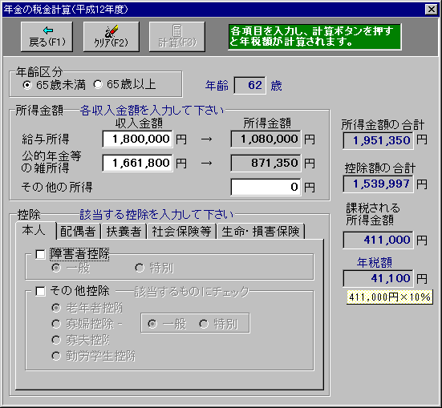The height and width of the screenshot is (408, 442).
Task: Click the 給与所得 income input field
Action: tap(137, 139)
